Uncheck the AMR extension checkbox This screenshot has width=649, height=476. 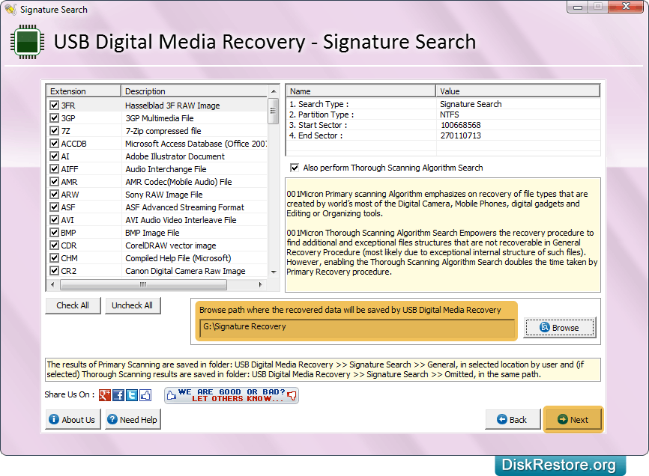(54, 181)
